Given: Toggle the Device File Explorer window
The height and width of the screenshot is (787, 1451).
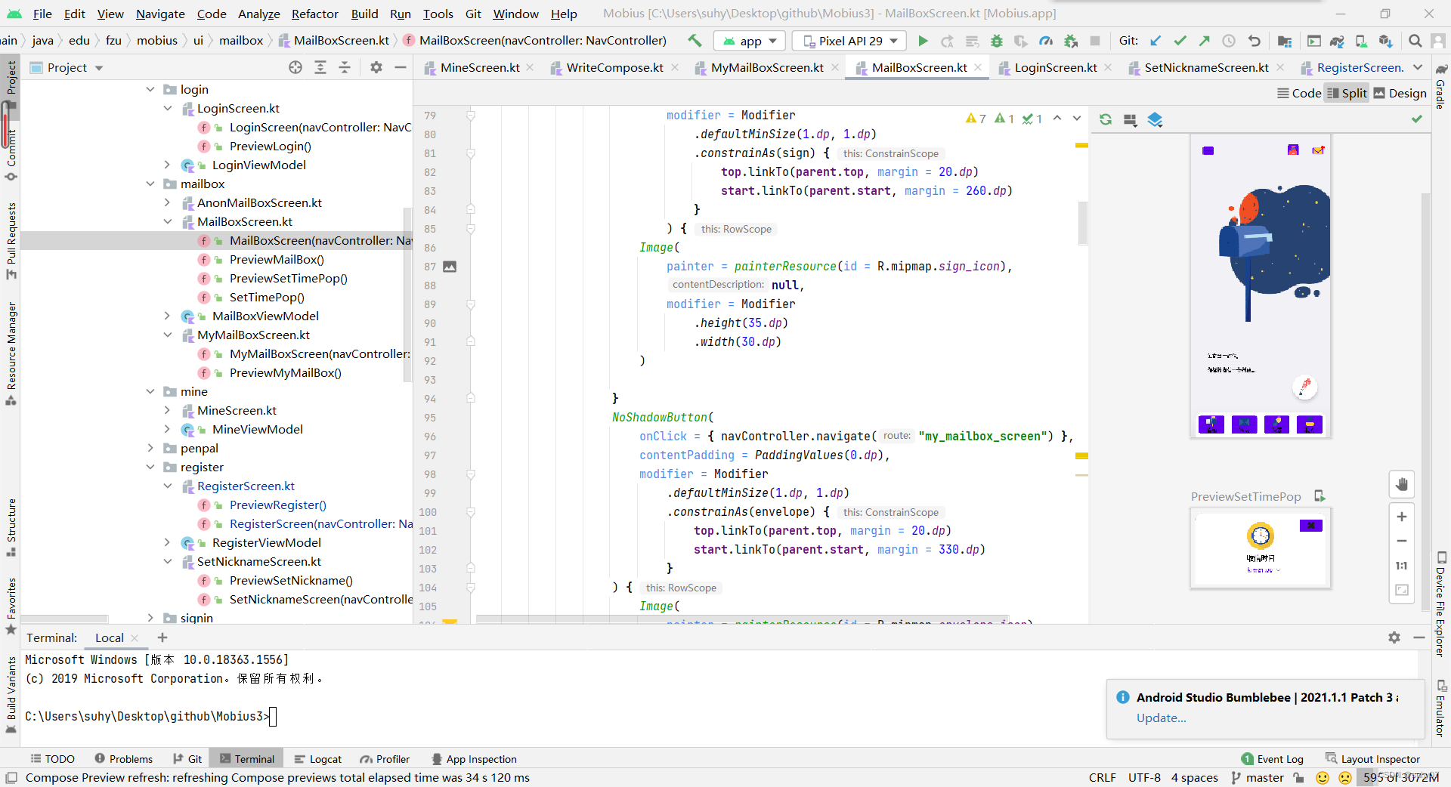Looking at the screenshot, I should coord(1440,603).
